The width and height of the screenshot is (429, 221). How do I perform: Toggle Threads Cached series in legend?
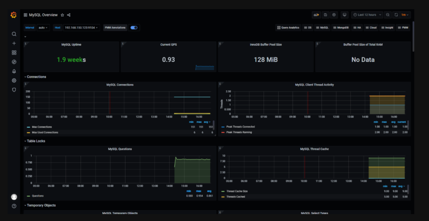click(x=236, y=197)
